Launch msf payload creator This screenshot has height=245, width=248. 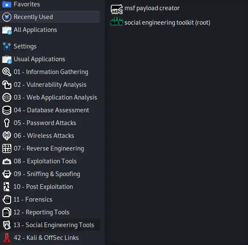click(x=152, y=8)
